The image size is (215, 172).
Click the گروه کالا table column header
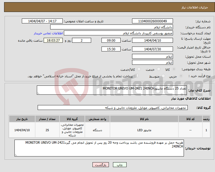tap(72, 119)
